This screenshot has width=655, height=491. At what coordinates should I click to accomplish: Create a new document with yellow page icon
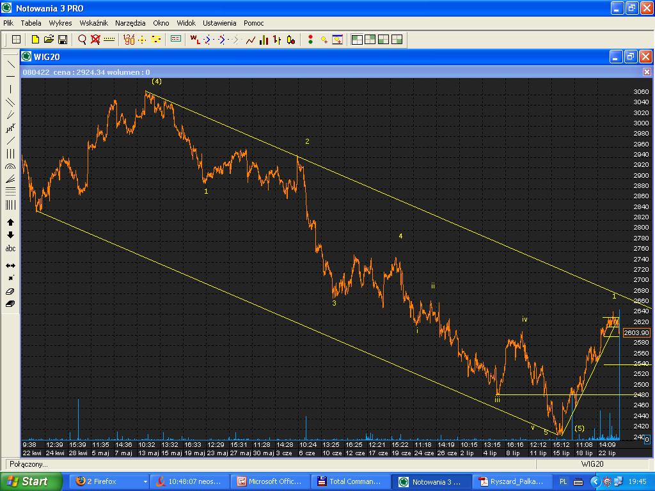tap(36, 40)
